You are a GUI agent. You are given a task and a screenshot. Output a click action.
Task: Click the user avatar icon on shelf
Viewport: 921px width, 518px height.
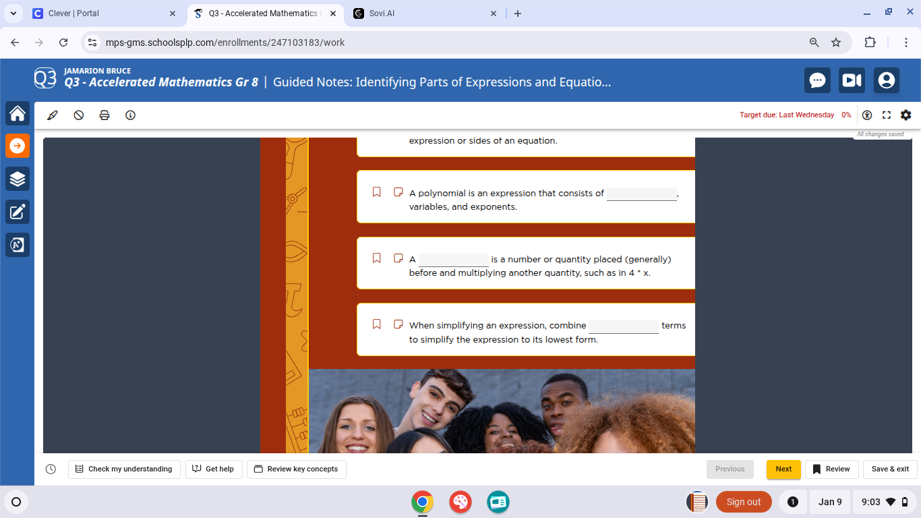coord(697,502)
